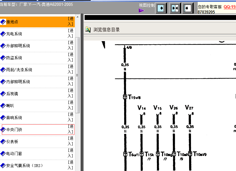Click the V14 component label in diagram
236x171 pixels.
(x=142, y=108)
